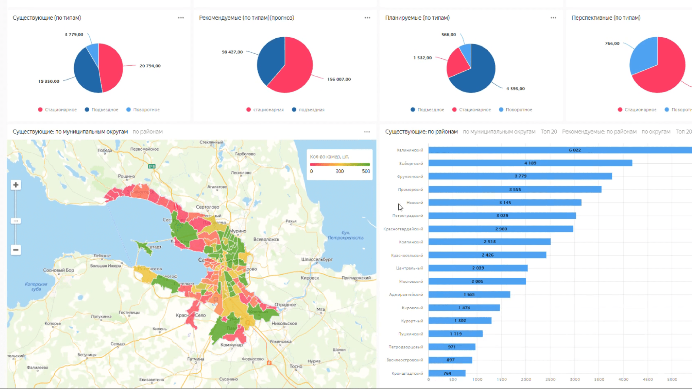Open three-dot menu of Планируемые (по типам) chart
The image size is (692, 389).
pyautogui.click(x=553, y=18)
